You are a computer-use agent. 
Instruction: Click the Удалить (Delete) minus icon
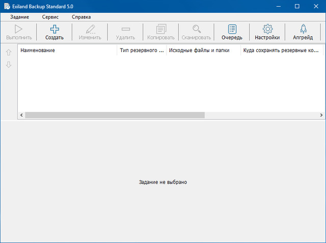click(x=125, y=29)
